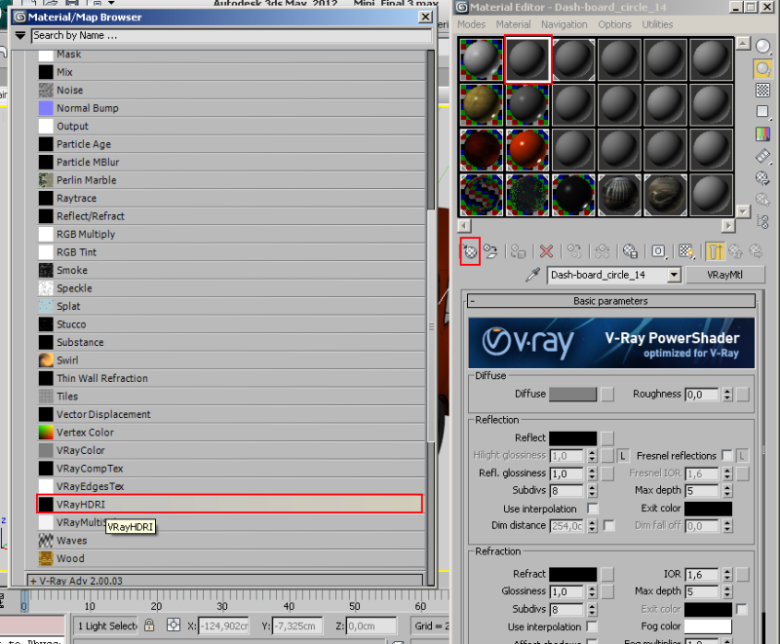Toggle checkered sample Background icon
This screenshot has height=644, width=780.
[x=762, y=91]
